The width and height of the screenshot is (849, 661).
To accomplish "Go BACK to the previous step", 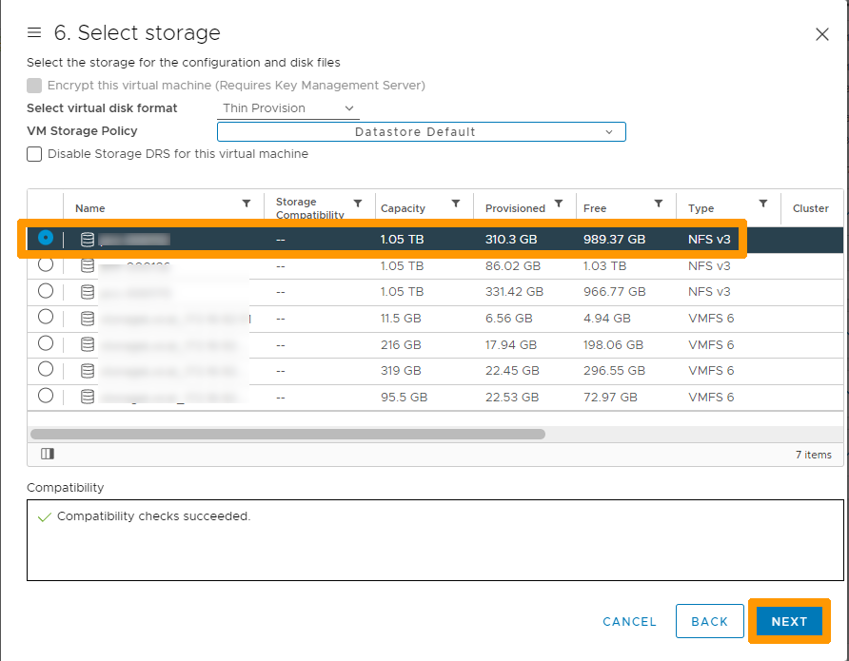I will click(x=709, y=621).
